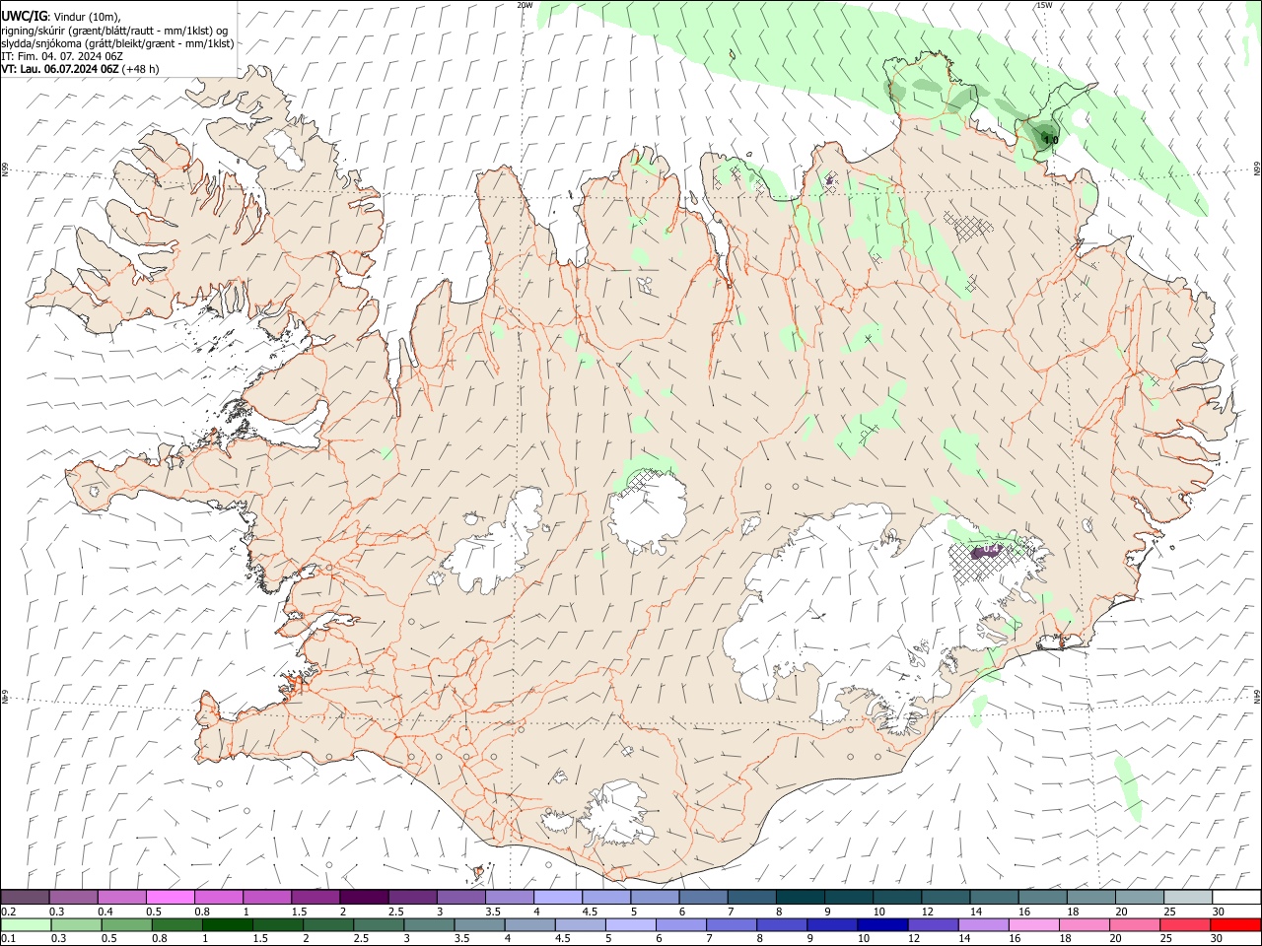This screenshot has height=946, width=1262.
Task: Pick lower legend swatch between 2 and 2.5
Action: (328, 925)
